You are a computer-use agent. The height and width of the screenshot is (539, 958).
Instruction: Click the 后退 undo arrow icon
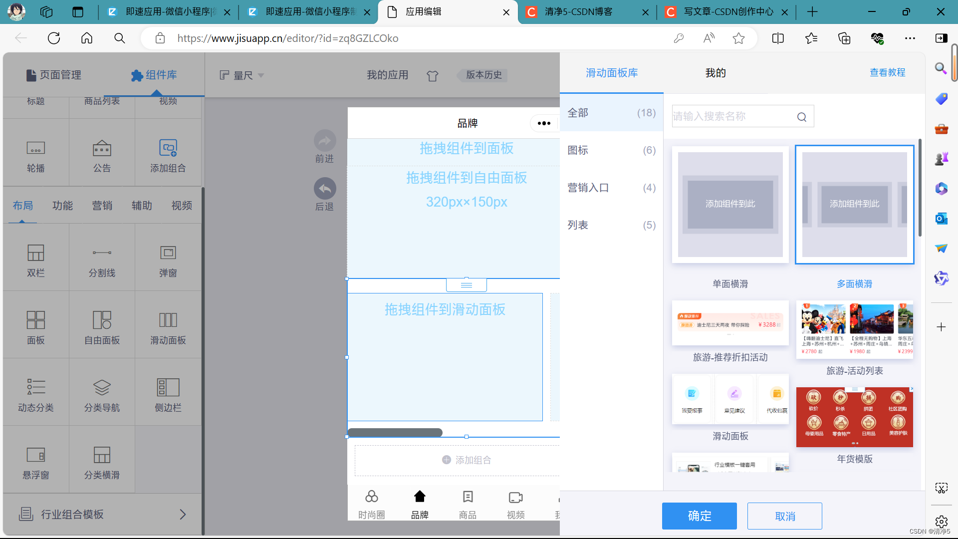(x=324, y=189)
